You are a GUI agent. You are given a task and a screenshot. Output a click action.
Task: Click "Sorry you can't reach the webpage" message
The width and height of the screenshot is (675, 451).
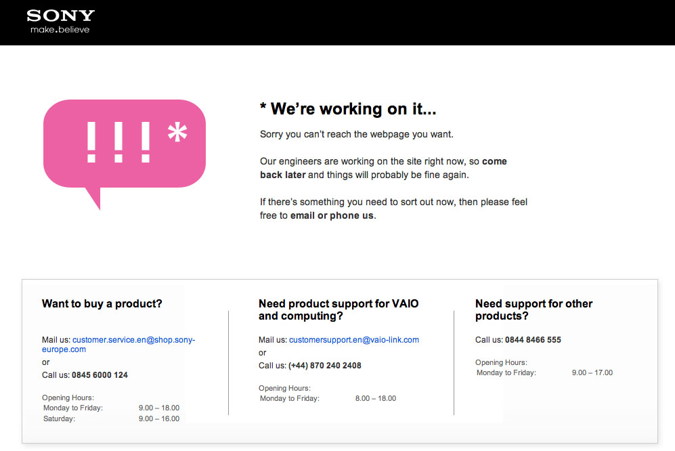click(356, 135)
